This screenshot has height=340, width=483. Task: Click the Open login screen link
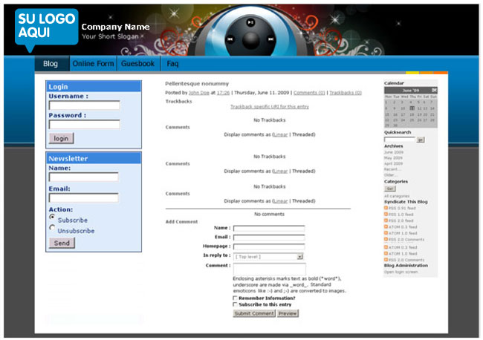point(401,272)
